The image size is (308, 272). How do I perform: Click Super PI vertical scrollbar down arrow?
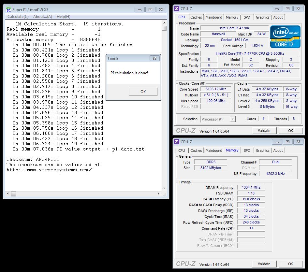coord(164,188)
